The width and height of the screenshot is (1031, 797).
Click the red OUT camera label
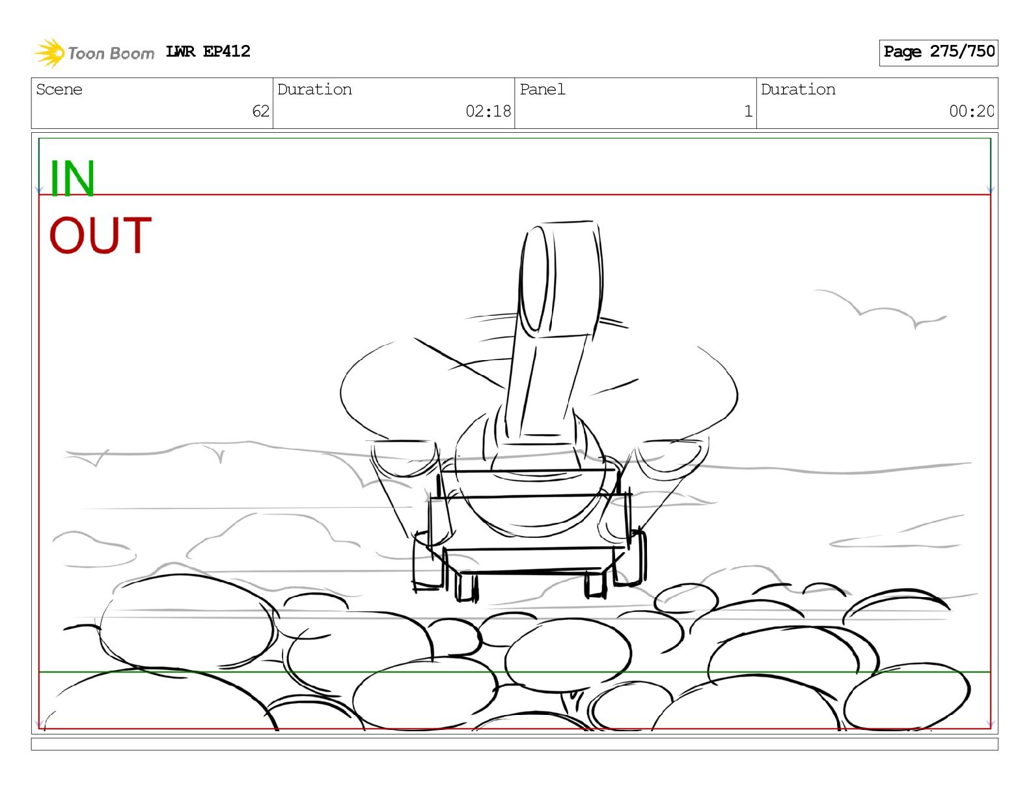coord(100,235)
